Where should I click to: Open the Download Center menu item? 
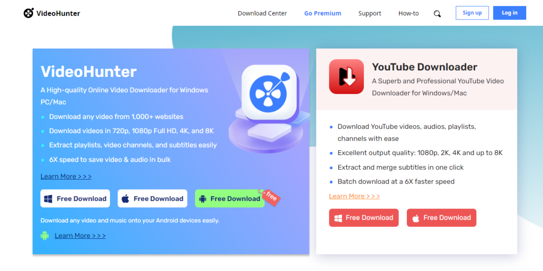click(x=262, y=13)
